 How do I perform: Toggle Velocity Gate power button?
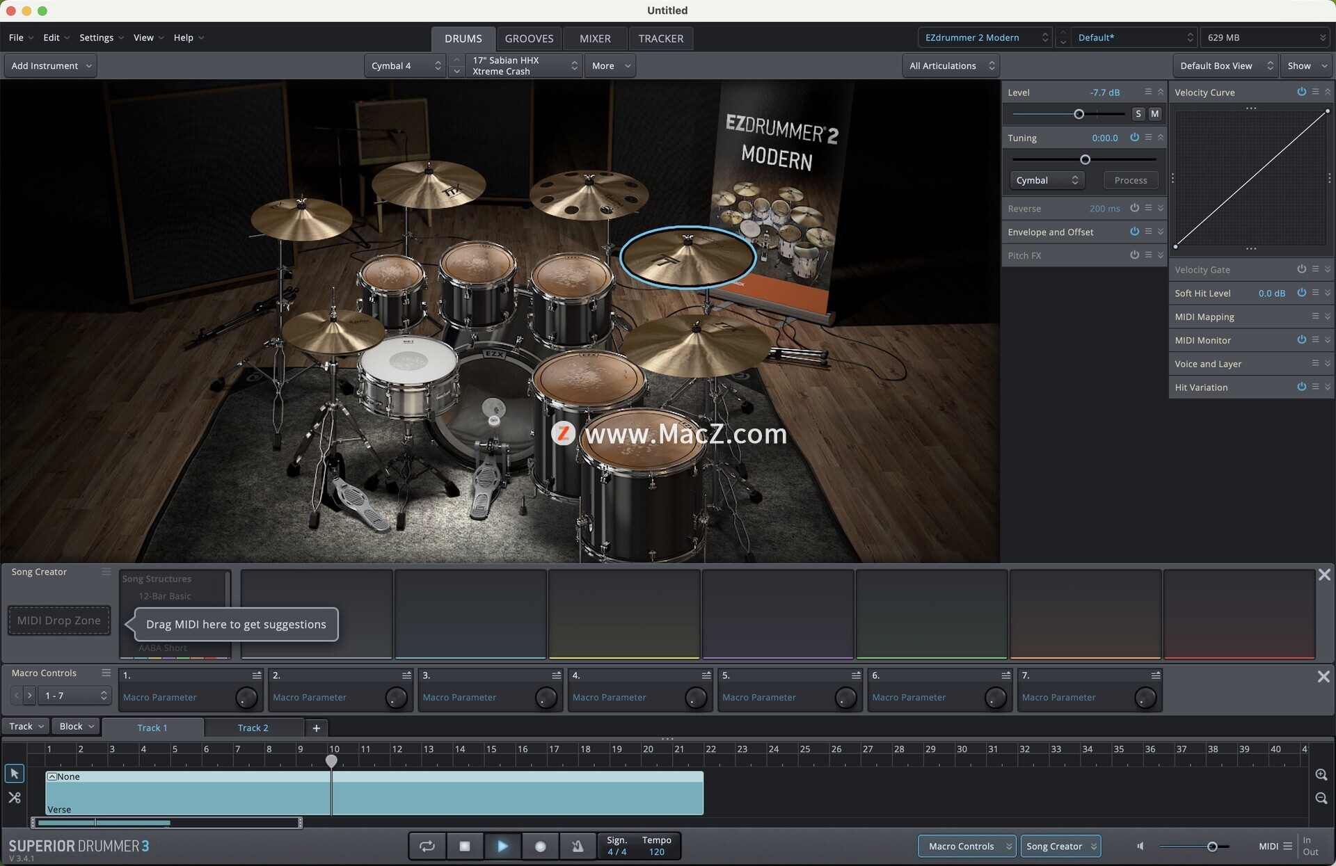point(1301,268)
